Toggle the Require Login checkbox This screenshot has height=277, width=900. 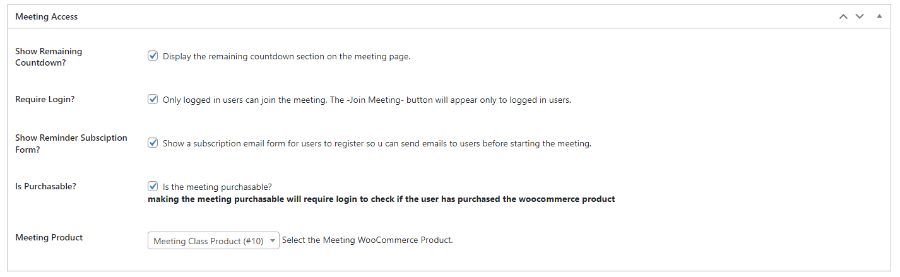[x=153, y=99]
